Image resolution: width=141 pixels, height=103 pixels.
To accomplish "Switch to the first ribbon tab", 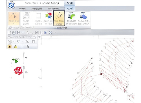I will coord(22,9).
